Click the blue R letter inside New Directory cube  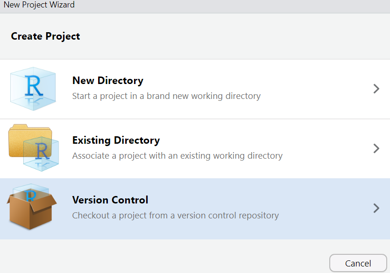coord(34,86)
